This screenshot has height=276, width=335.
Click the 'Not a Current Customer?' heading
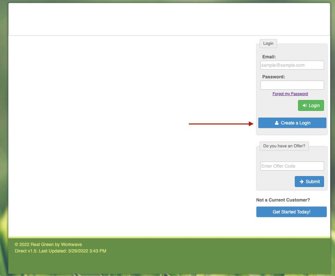(x=283, y=200)
